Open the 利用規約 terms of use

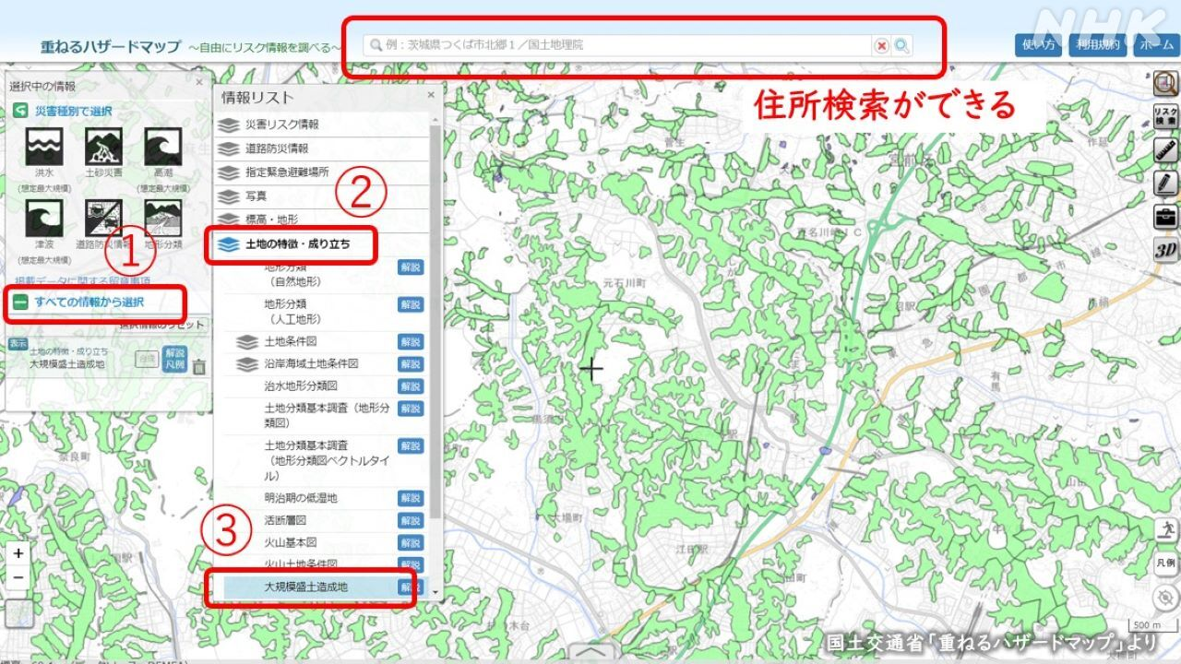(x=1097, y=45)
